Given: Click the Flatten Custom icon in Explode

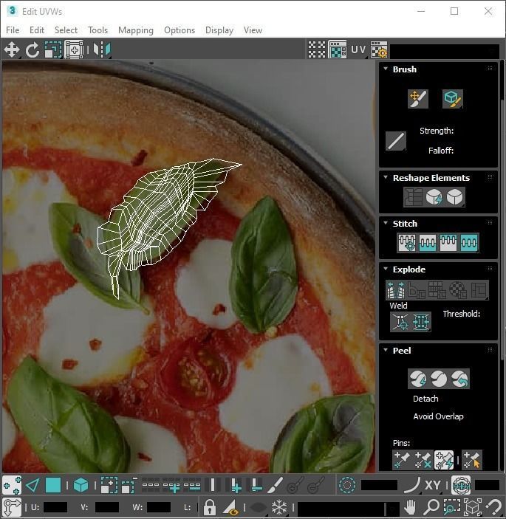Looking at the screenshot, I should 479,290.
